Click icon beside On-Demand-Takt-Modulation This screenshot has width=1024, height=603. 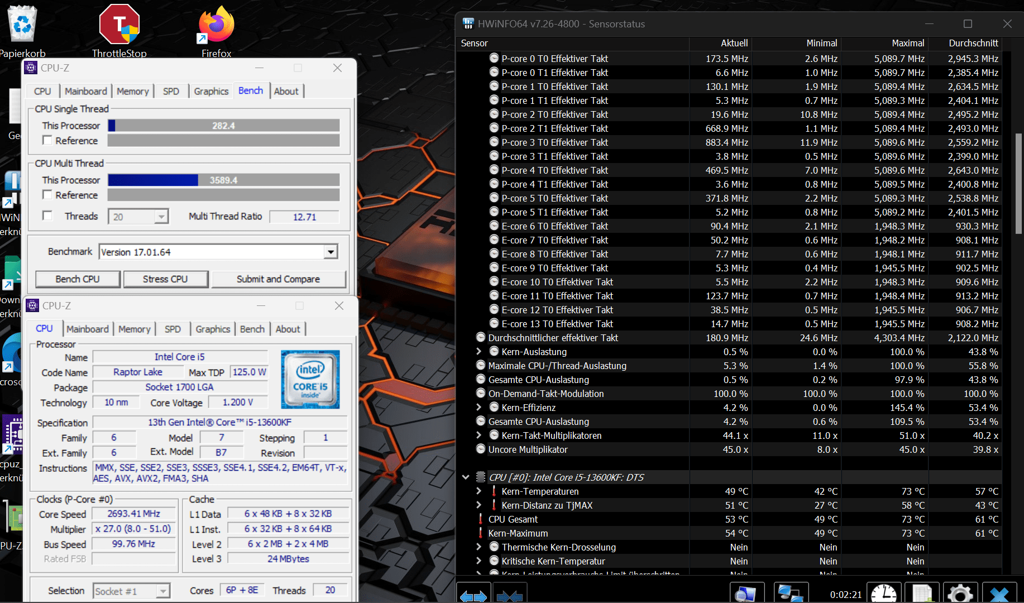click(481, 393)
